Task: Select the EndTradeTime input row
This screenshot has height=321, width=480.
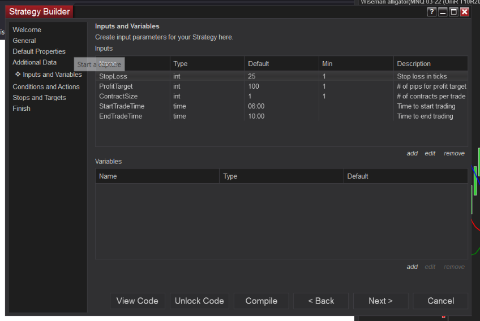Action: coord(121,116)
